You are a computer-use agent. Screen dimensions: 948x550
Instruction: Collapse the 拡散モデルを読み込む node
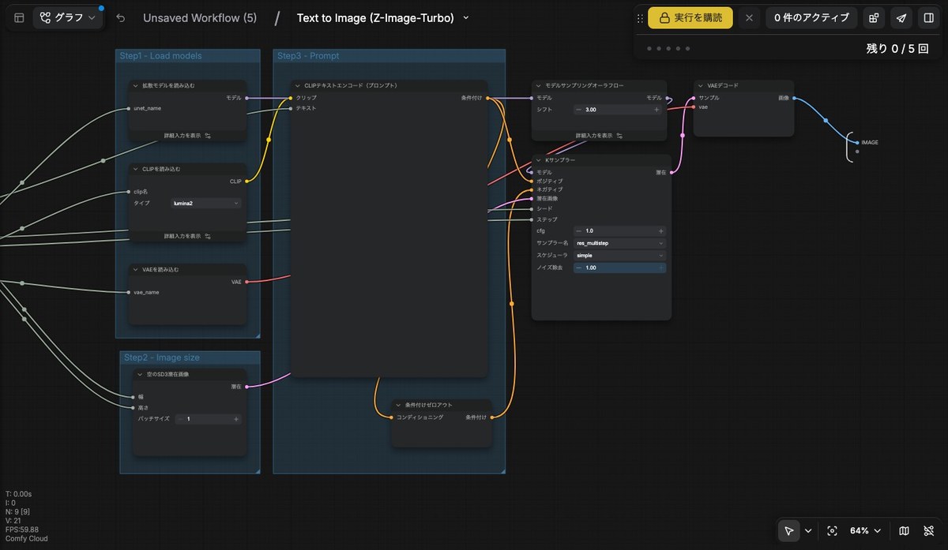[x=135, y=85]
